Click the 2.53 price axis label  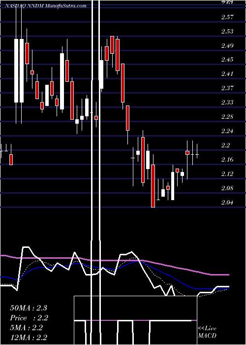click(x=227, y=32)
